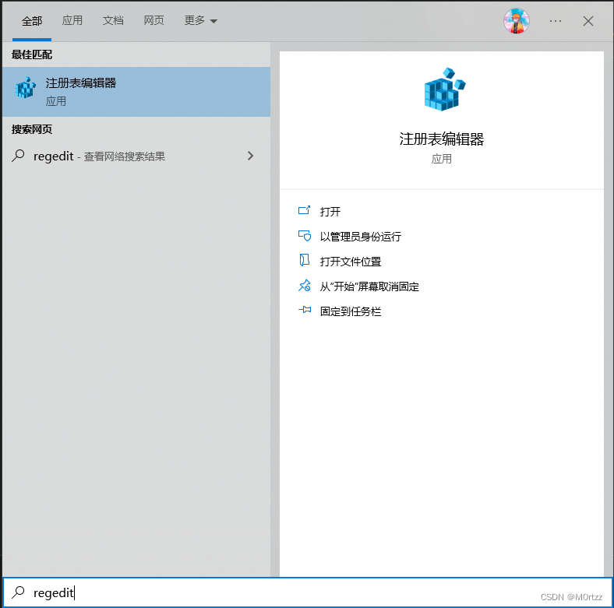The image size is (614, 608).
Task: Switch to the 应用 tab
Action: (x=72, y=20)
